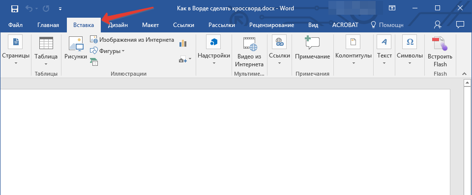The height and width of the screenshot is (195, 472).
Task: Click the blank document page area
Action: pos(225,142)
